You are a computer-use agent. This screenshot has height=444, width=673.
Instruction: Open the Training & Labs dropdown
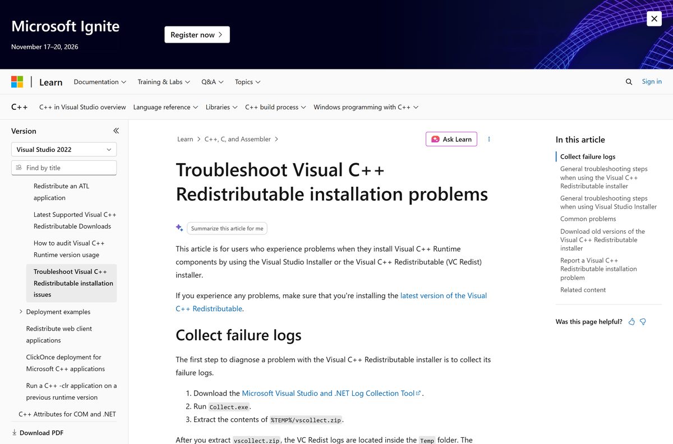click(164, 82)
